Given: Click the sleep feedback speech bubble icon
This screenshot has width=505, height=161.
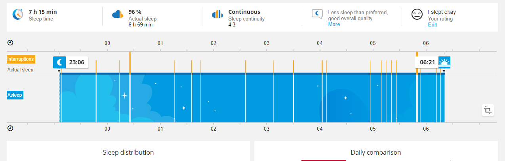Looking at the screenshot, I should coord(318,15).
